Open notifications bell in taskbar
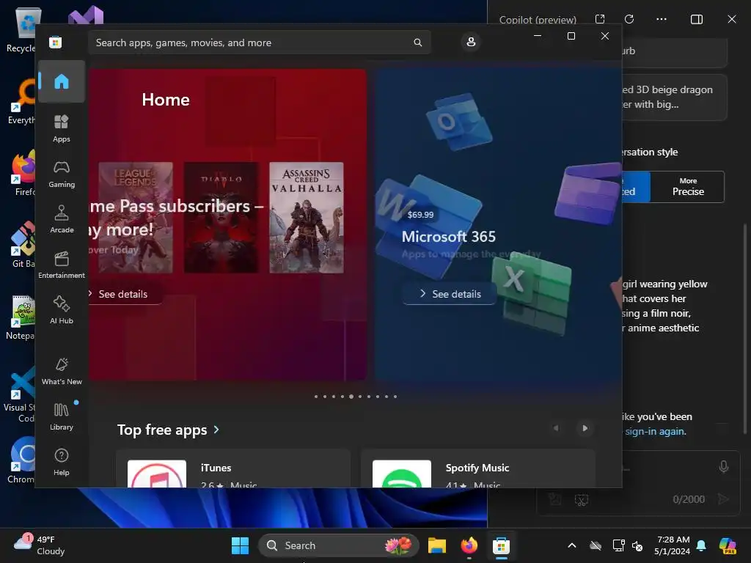 tap(701, 545)
